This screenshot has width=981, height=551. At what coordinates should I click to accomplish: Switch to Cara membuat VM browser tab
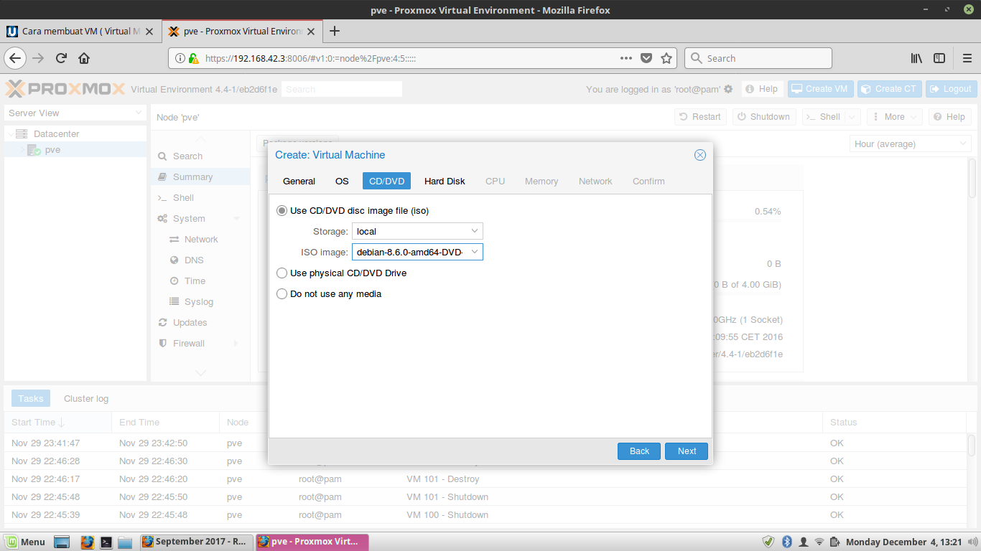coord(81,31)
